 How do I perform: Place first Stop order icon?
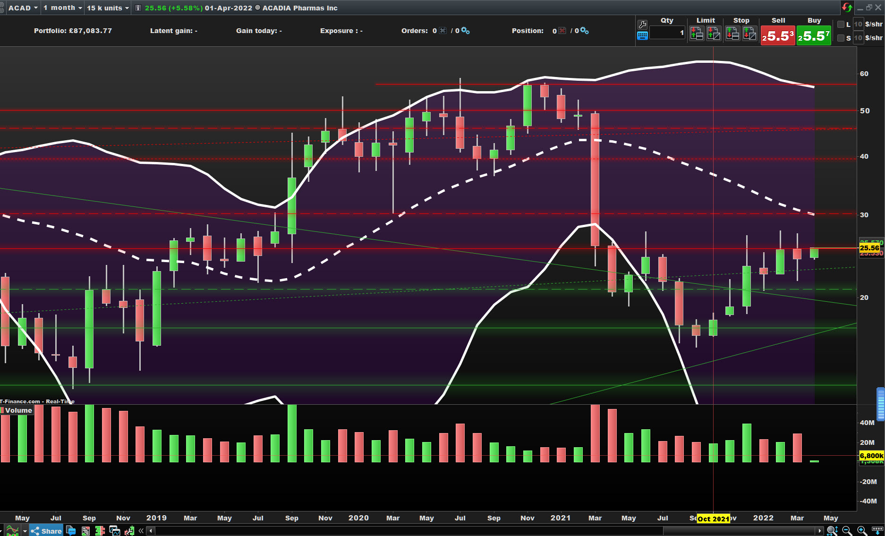click(x=732, y=34)
